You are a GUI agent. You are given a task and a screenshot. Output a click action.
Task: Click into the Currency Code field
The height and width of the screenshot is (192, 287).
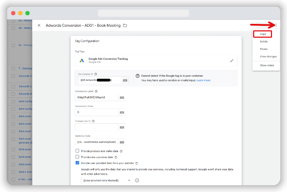(97, 142)
